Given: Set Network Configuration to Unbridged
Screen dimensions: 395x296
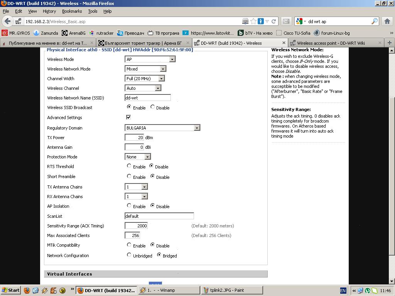Looking at the screenshot, I should coord(129,255).
